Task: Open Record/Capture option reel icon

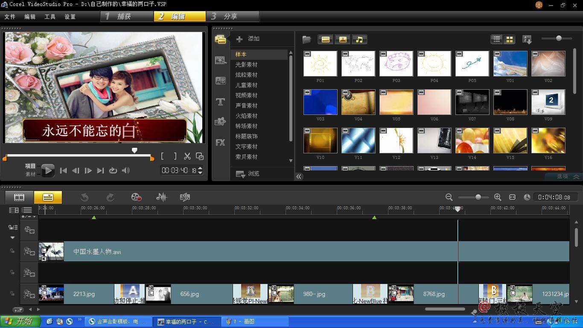Action: (x=136, y=197)
